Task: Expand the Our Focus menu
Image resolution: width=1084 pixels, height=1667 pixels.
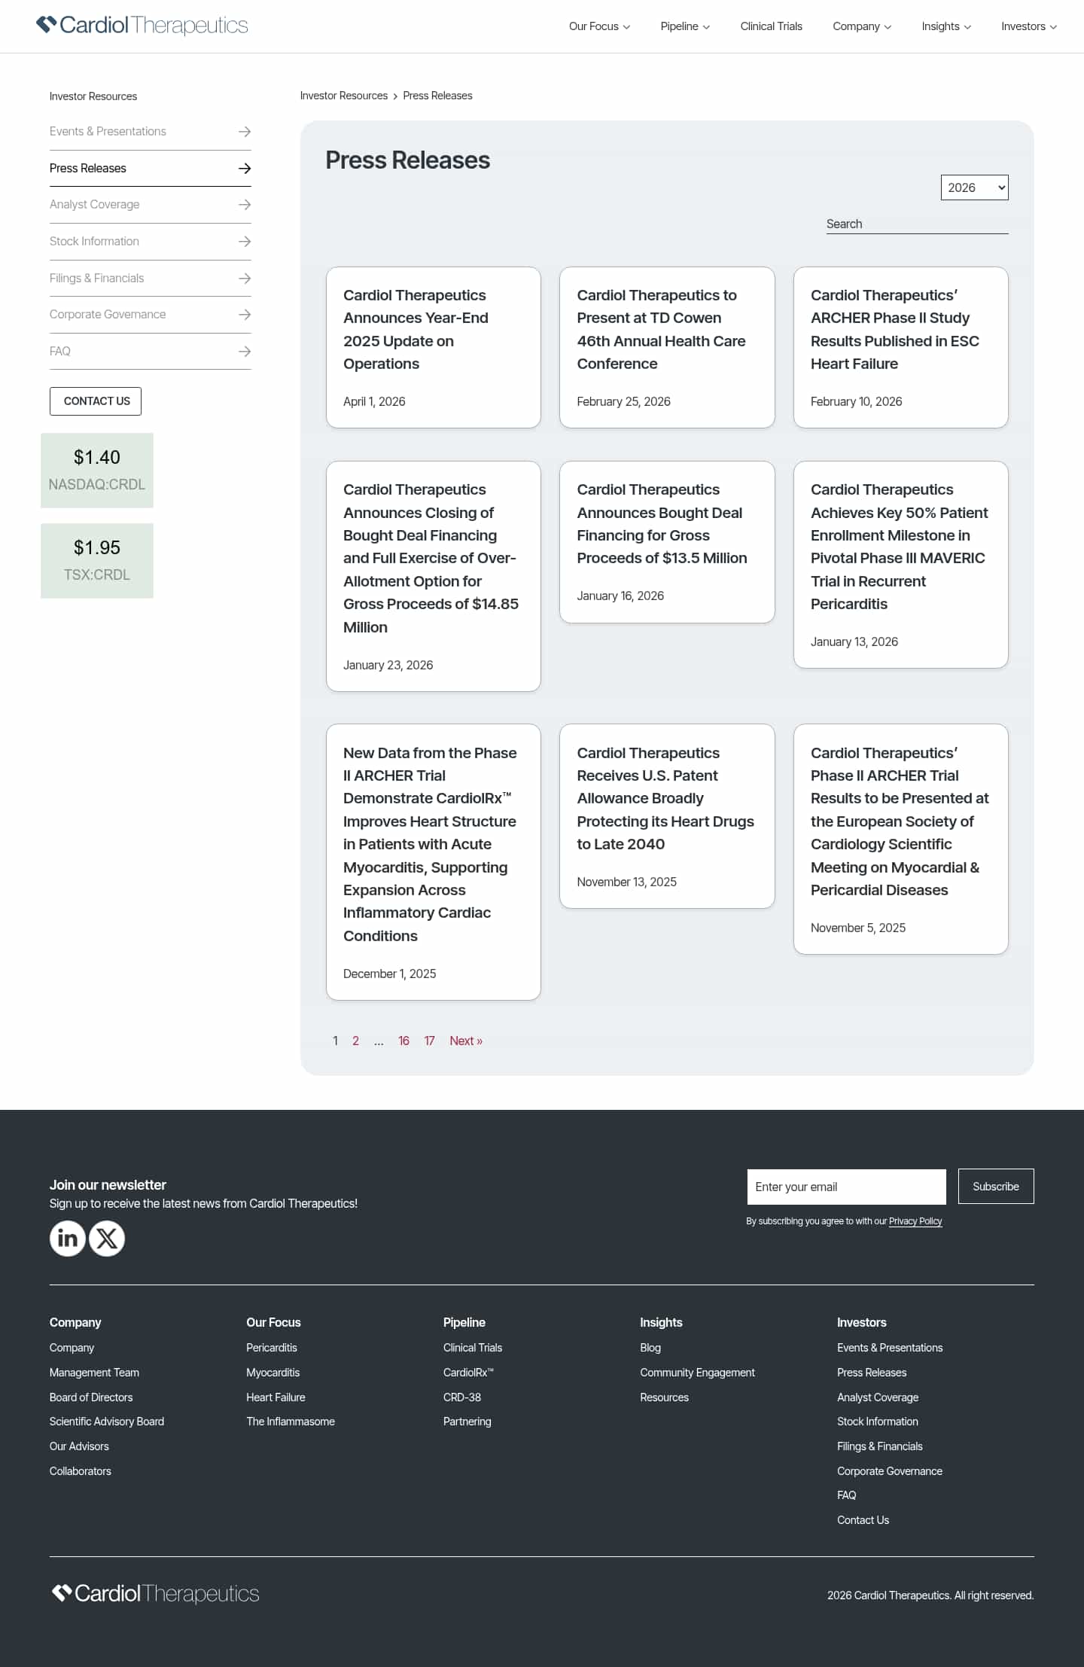Action: [x=599, y=26]
